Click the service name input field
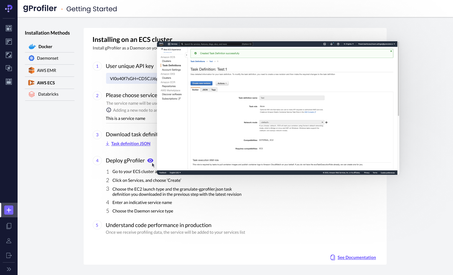453x275 pixels. click(131, 118)
